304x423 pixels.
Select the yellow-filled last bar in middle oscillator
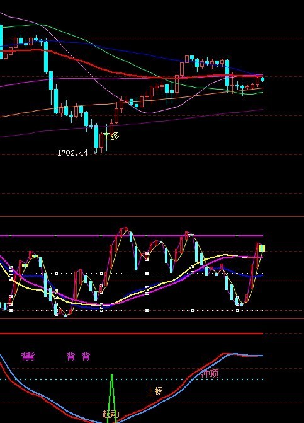(x=262, y=248)
